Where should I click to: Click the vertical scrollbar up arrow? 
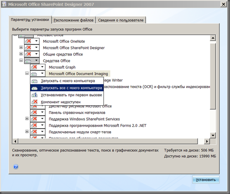(213, 38)
